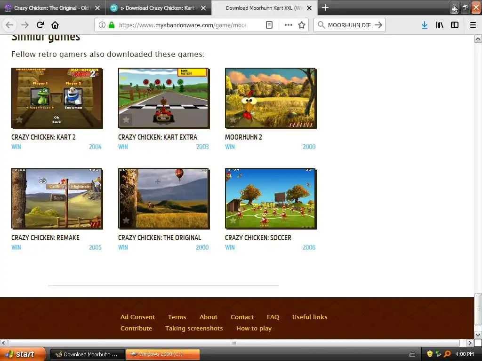Close the Download Moorhuhn Kart XXL tab

309,8
